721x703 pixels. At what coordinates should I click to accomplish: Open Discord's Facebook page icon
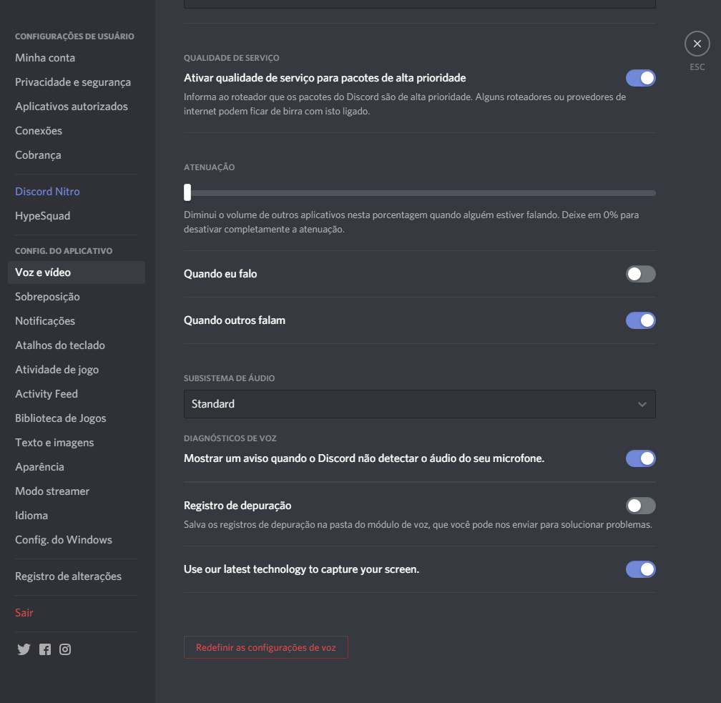[44, 649]
